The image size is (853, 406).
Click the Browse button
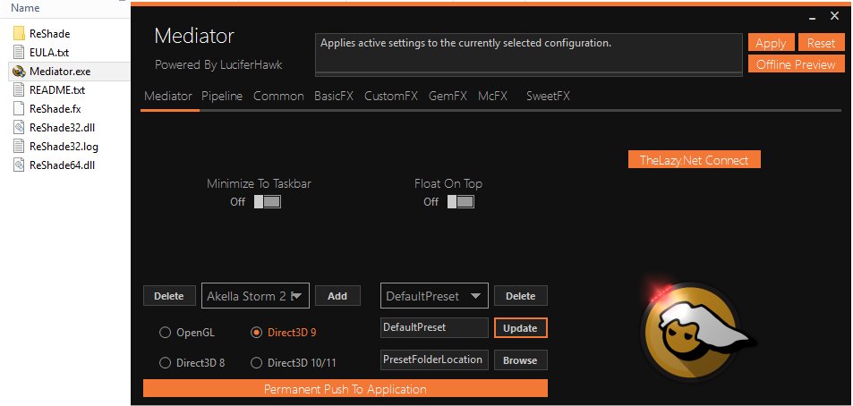pyautogui.click(x=521, y=359)
